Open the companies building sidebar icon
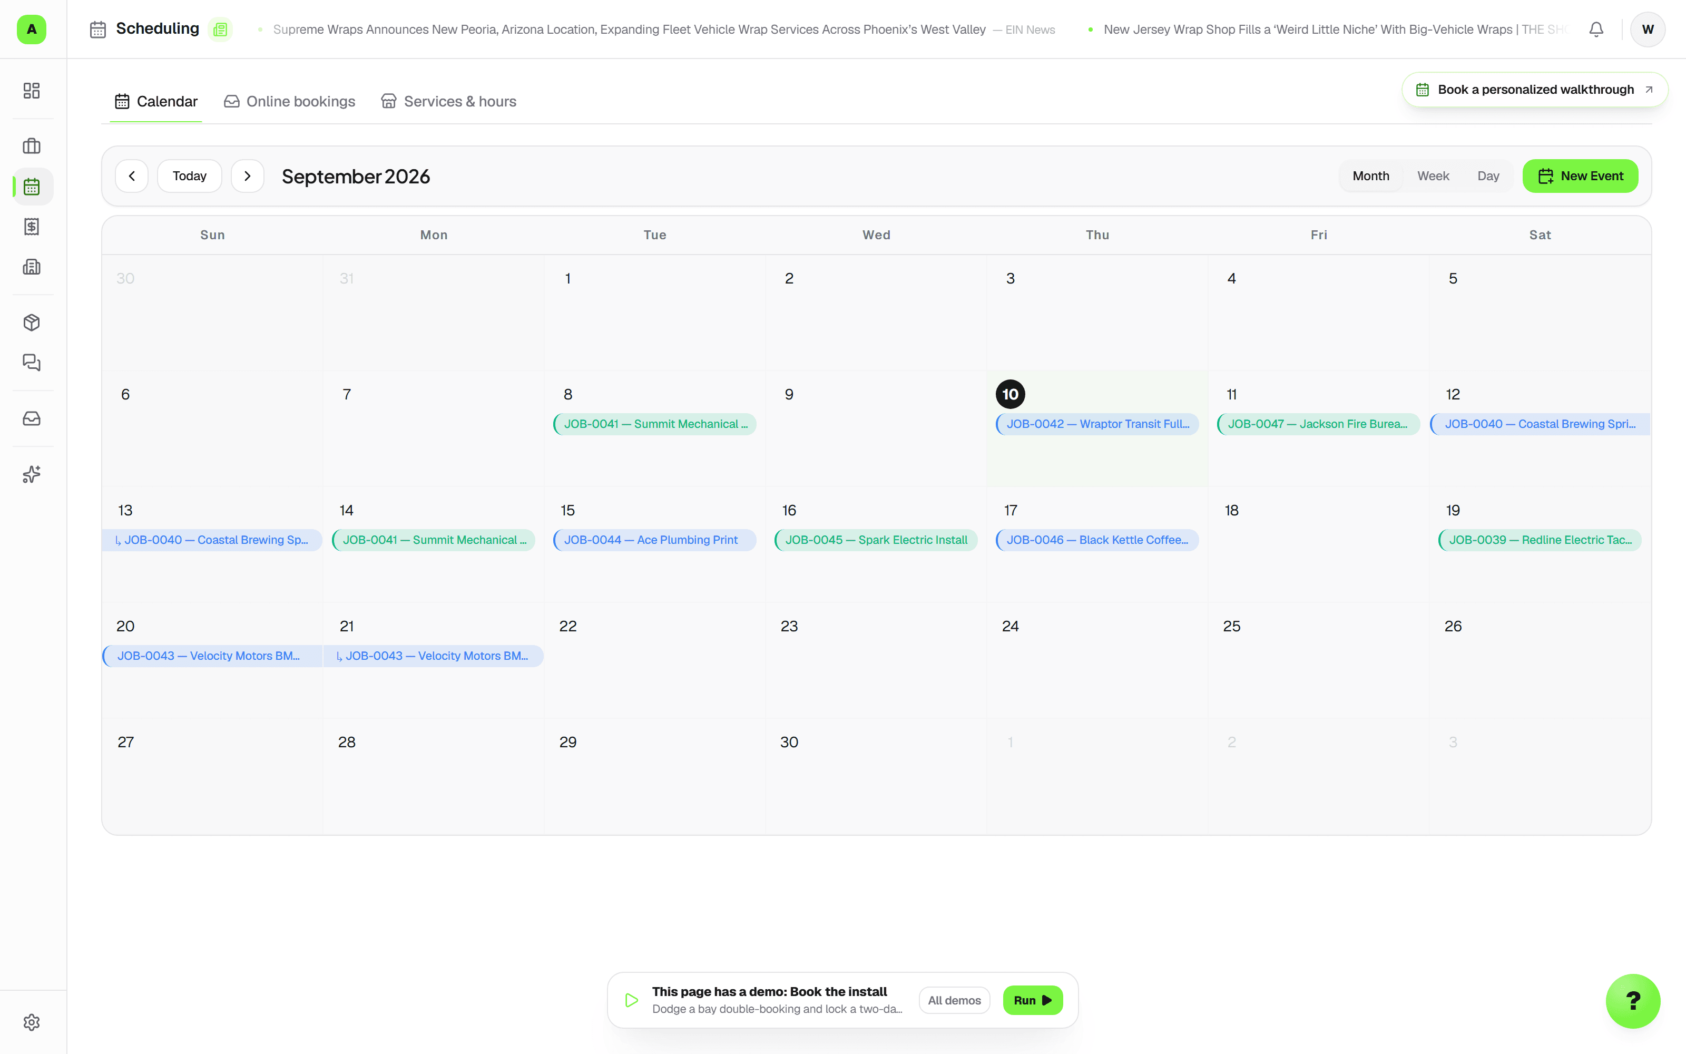 (32, 267)
